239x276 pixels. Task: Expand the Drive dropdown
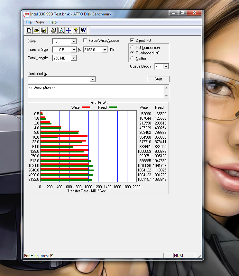pos(74,41)
